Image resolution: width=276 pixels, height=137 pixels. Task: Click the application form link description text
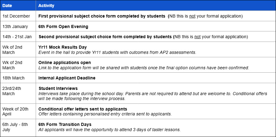pyautogui.click(x=143, y=68)
